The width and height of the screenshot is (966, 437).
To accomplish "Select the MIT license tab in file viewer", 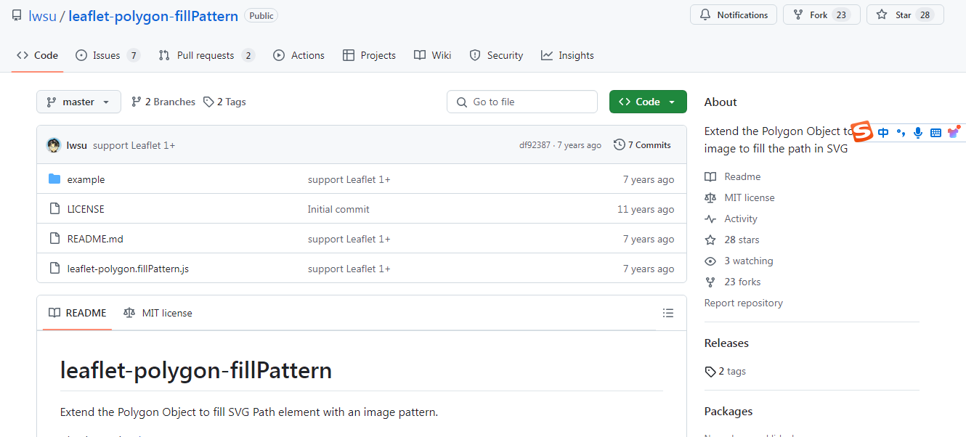I will point(158,313).
